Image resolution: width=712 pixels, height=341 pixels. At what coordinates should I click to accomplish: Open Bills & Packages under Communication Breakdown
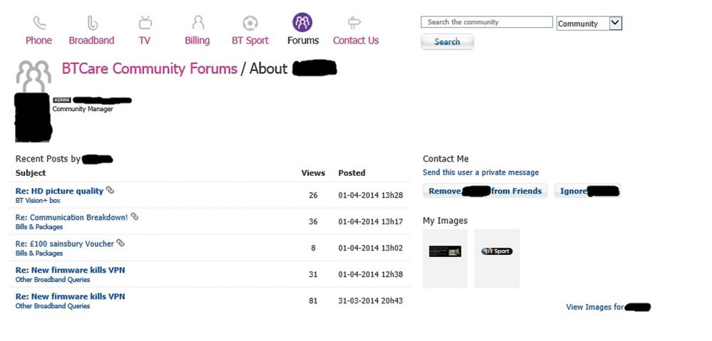tap(39, 227)
